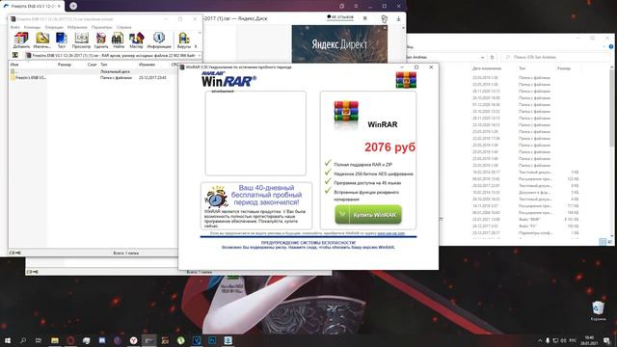Select the 'Freezins ENB V3...' folder row
Screen dimensions: 617x347
click(x=93, y=78)
